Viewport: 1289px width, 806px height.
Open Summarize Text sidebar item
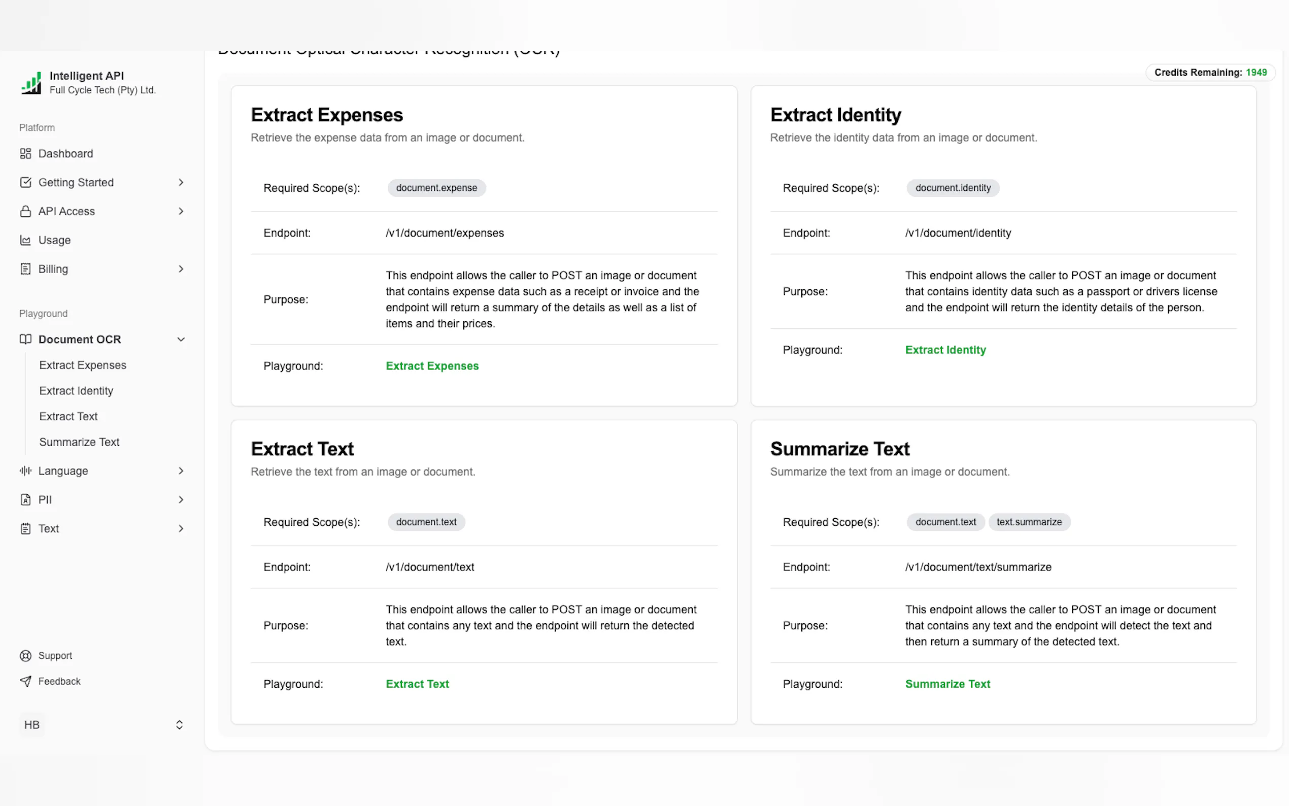[x=79, y=442]
